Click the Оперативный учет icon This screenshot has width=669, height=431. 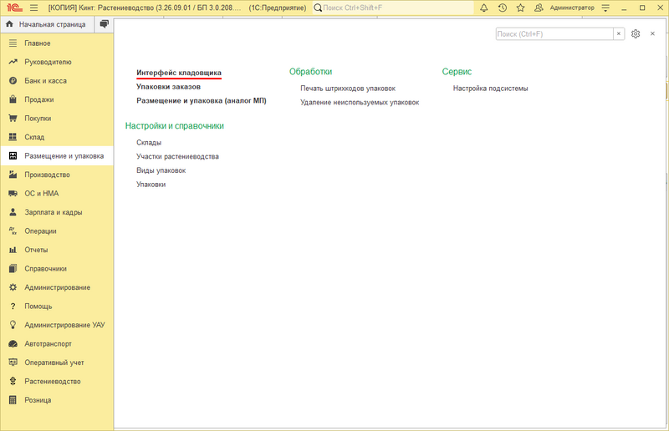point(13,363)
